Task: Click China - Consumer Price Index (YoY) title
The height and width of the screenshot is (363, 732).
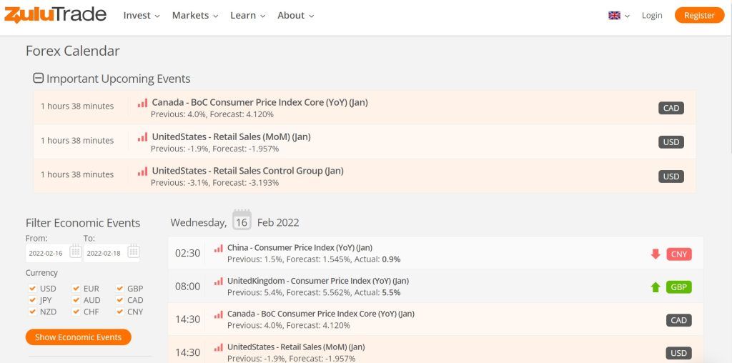Action: [x=300, y=248]
